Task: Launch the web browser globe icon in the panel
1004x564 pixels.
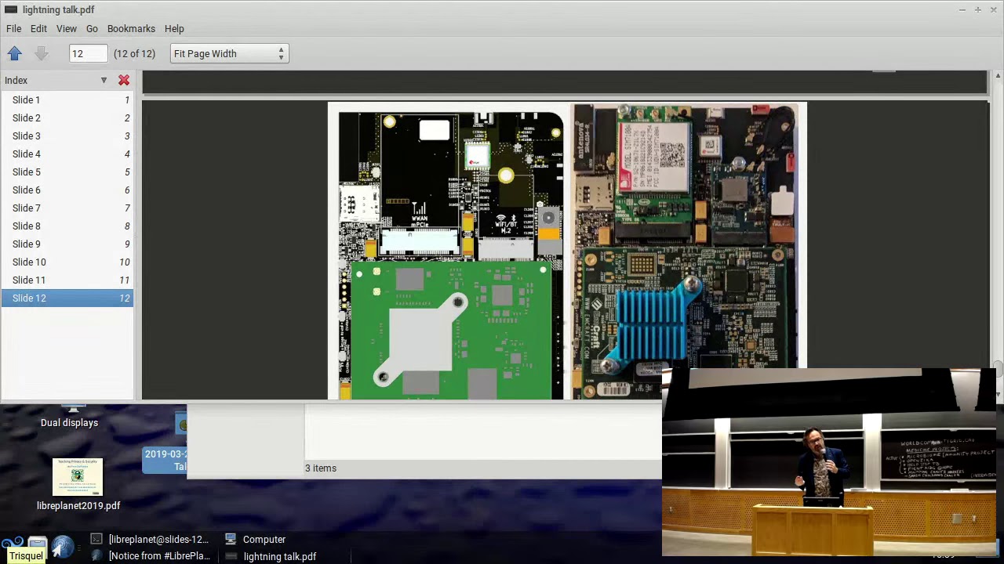Action: (63, 546)
